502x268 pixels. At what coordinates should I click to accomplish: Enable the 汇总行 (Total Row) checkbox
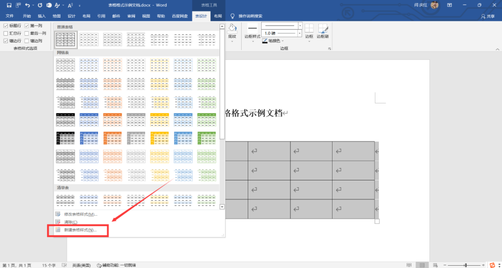click(x=6, y=33)
